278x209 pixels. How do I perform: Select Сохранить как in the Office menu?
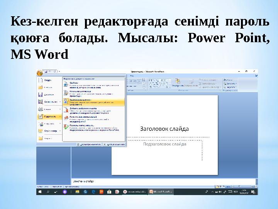(49, 102)
